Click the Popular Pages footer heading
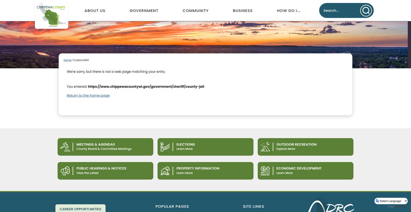Image resolution: width=411 pixels, height=212 pixels. 172,207
